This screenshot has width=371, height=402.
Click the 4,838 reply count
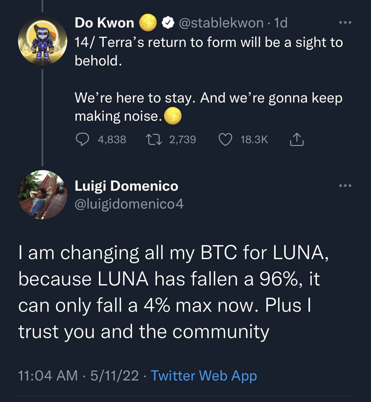point(112,140)
